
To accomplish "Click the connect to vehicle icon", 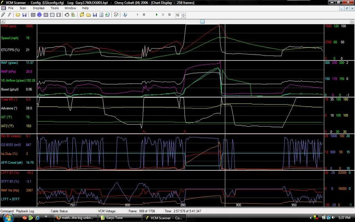I will pyautogui.click(x=3, y=15).
